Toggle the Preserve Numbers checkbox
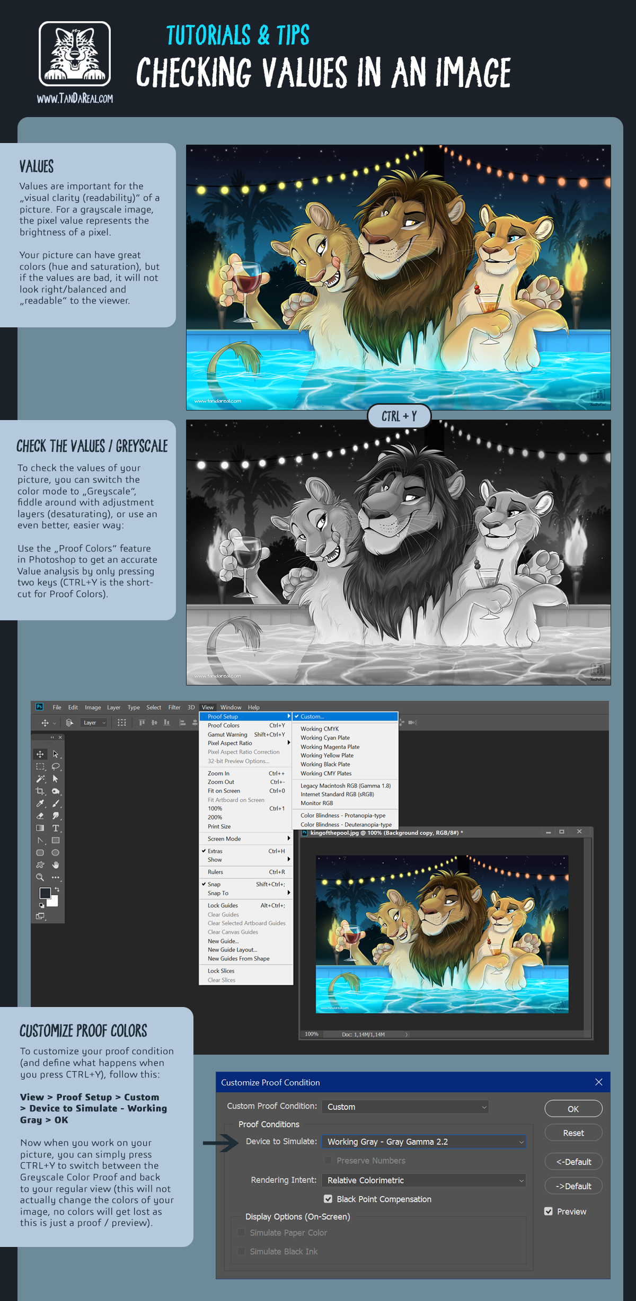The image size is (636, 1301). click(328, 1160)
